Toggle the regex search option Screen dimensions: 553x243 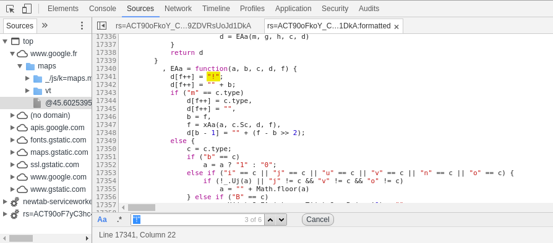coord(119,220)
